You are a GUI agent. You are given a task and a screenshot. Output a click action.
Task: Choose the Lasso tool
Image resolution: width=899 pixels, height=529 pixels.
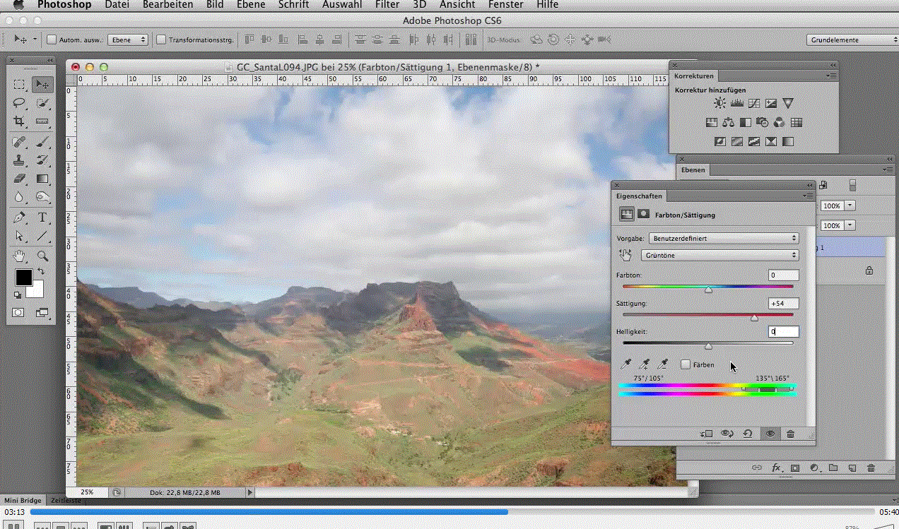point(19,103)
